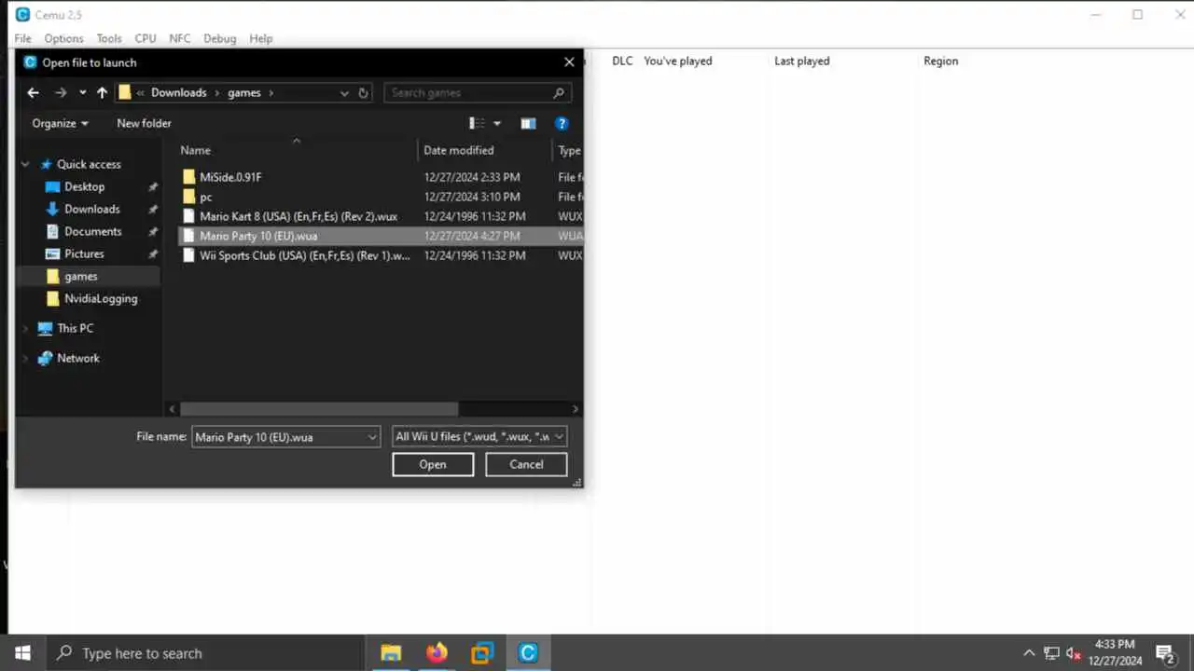Click the You've played column header

[678, 61]
